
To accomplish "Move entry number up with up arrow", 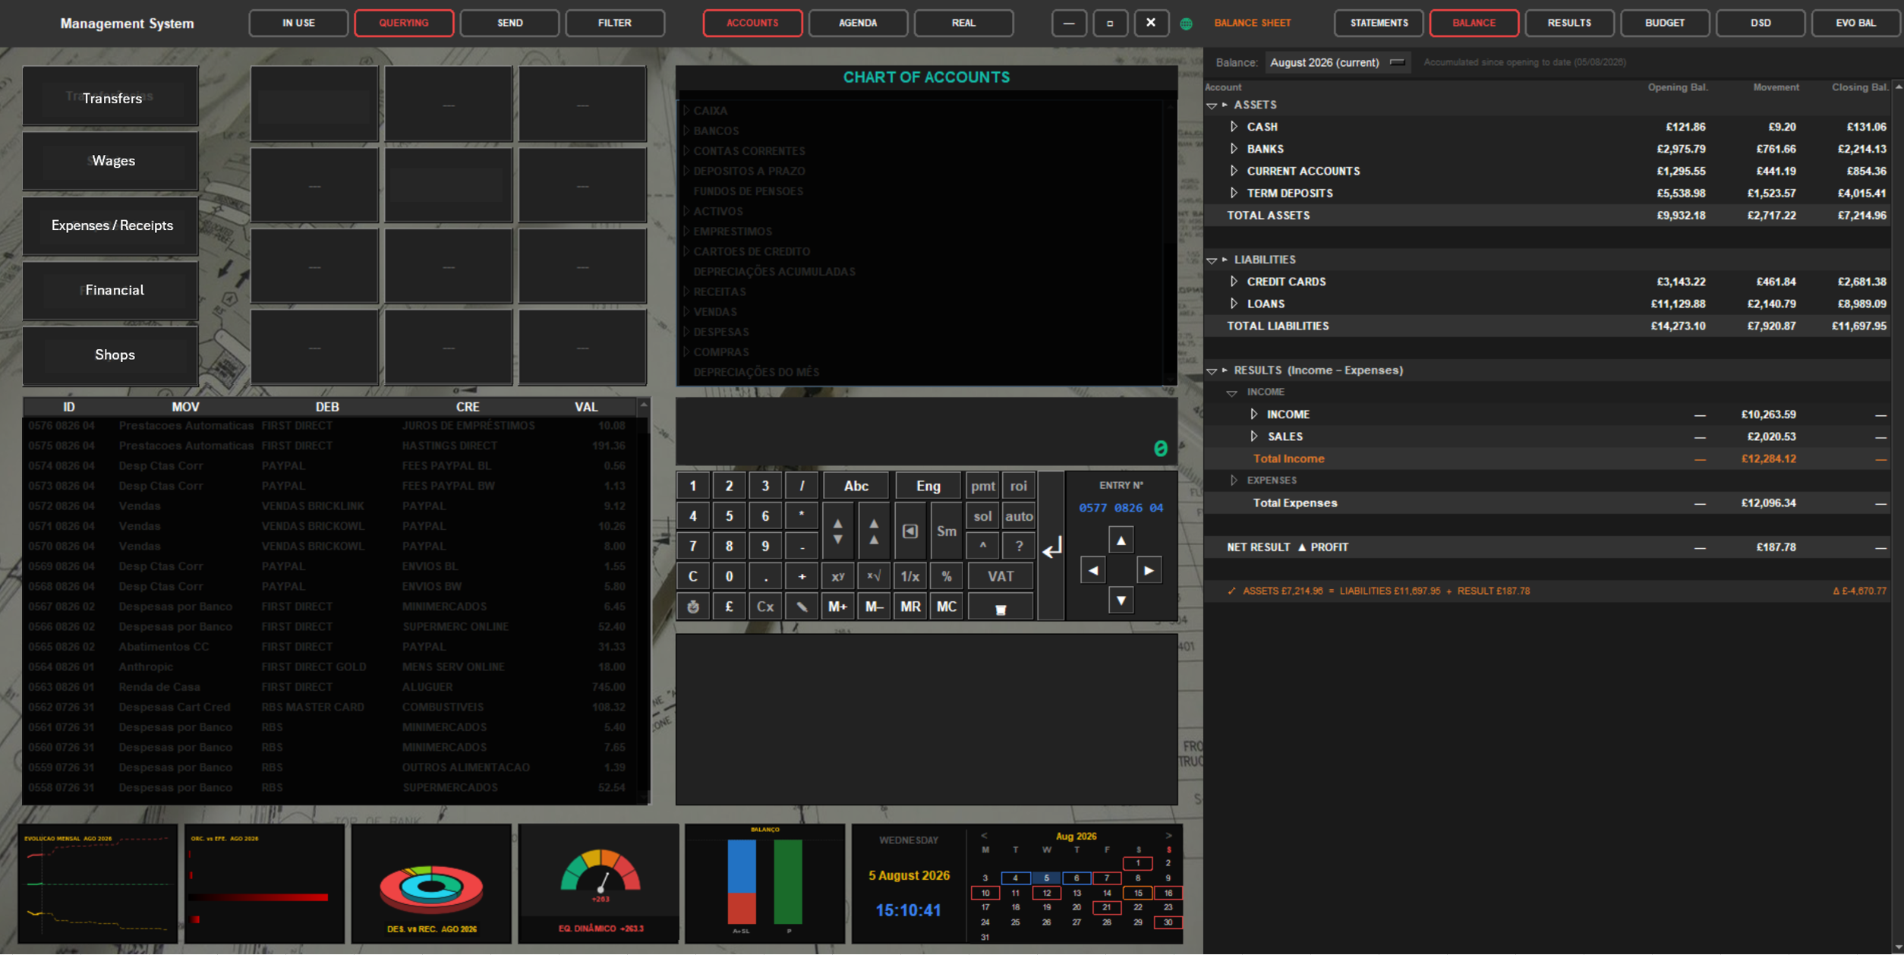I will 1121,540.
